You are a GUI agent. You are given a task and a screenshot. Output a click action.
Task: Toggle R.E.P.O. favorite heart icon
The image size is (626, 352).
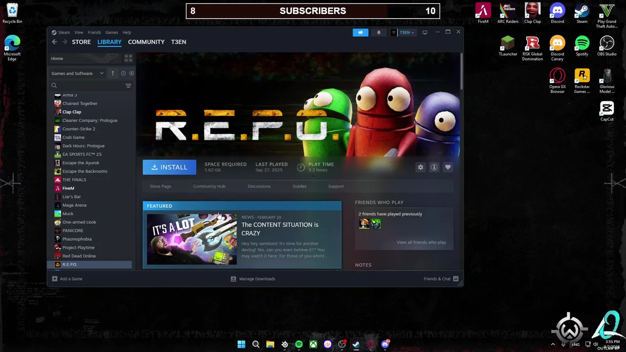point(447,167)
